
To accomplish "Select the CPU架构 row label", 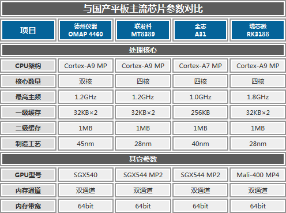I will click(28, 66).
